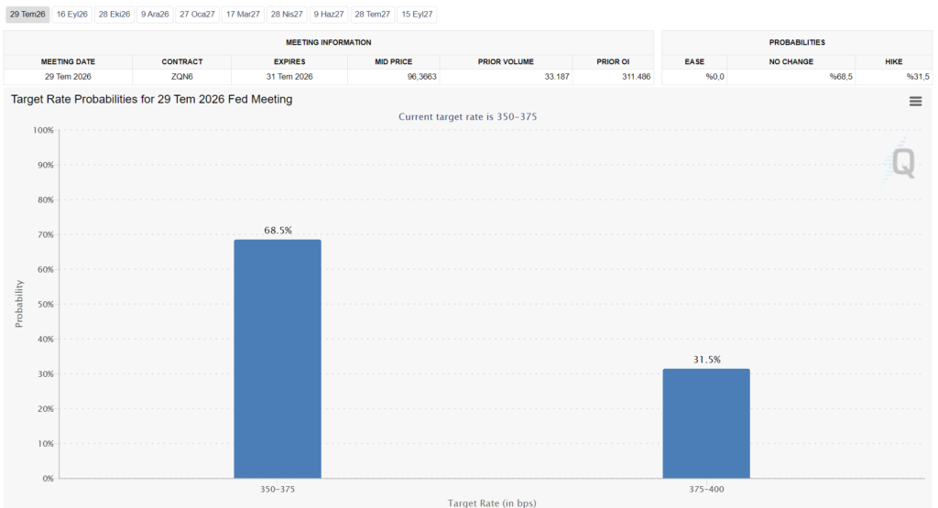Open the 28 Tem27 meeting tab
Screen dimensions: 938x508
tap(373, 15)
